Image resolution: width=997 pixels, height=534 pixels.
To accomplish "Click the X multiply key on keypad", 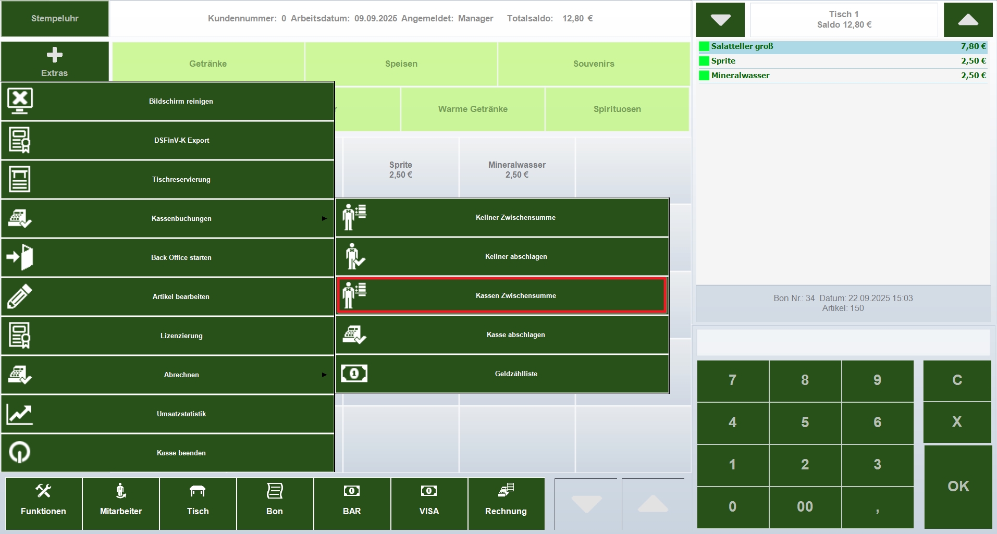I will point(957,422).
